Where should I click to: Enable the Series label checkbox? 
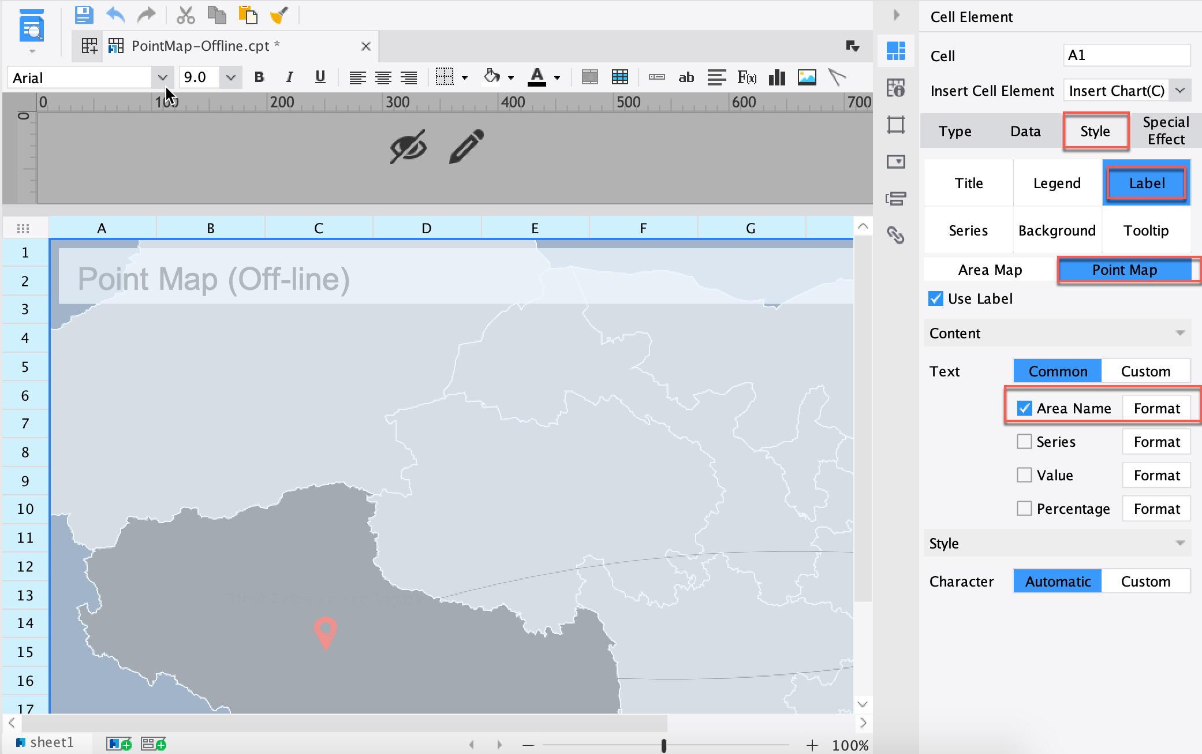tap(1024, 442)
